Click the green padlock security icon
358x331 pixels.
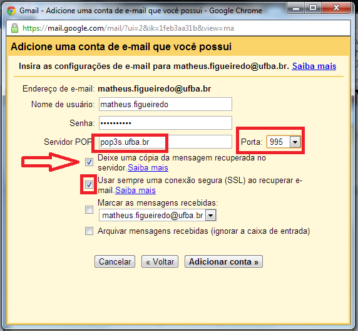coord(14,28)
